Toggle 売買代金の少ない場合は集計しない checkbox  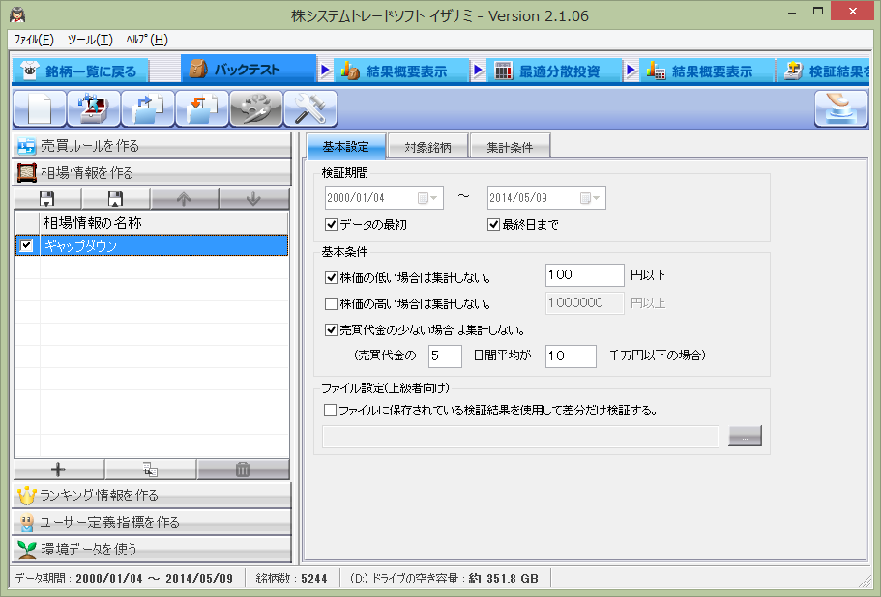point(331,330)
